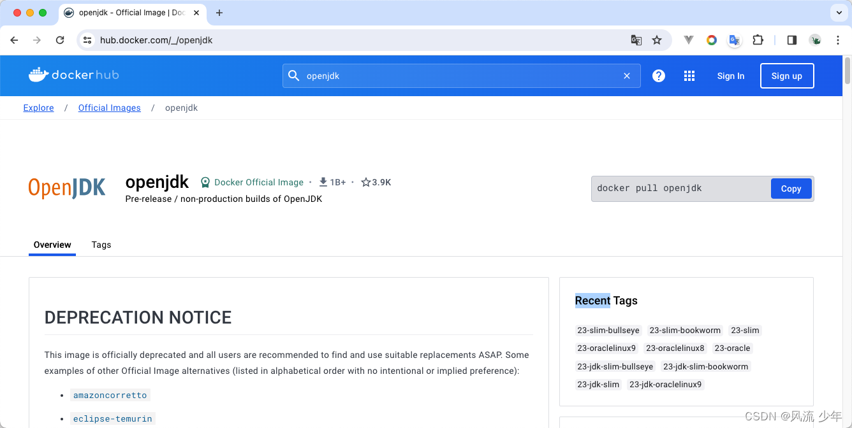Image resolution: width=852 pixels, height=428 pixels.
Task: Click the Docker Hub logo
Action: point(74,75)
